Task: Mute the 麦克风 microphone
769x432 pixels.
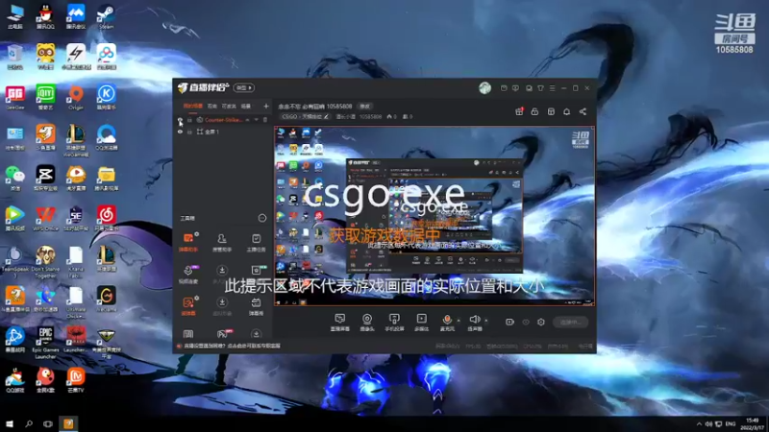Action: (x=447, y=323)
